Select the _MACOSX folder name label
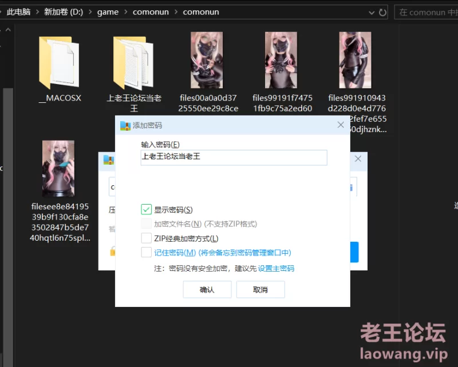This screenshot has width=458, height=367. pos(60,98)
